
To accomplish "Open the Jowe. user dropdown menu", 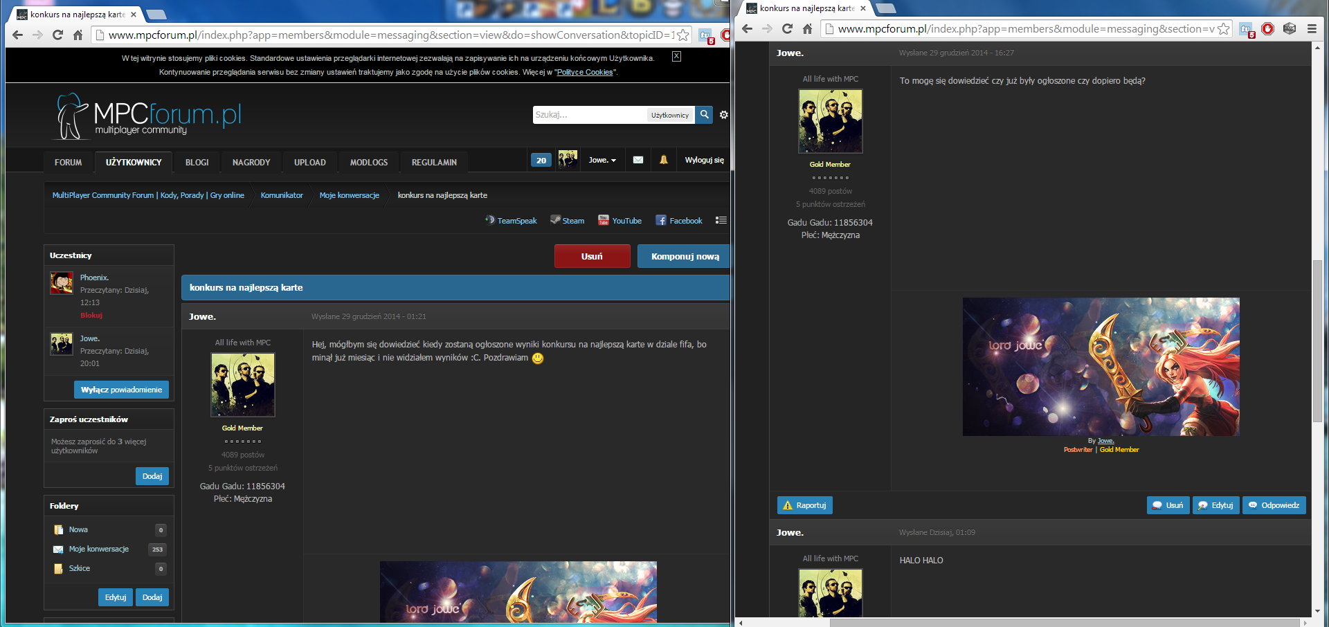I will [602, 160].
